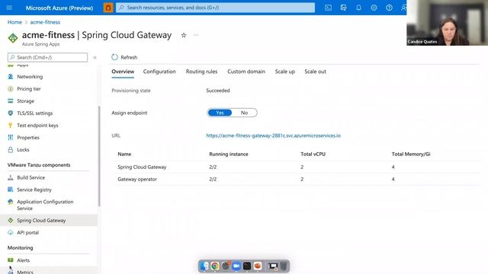Focus the sidebar Search (Cmd+/) field
Image resolution: width=488 pixels, height=274 pixels.
[x=47, y=58]
